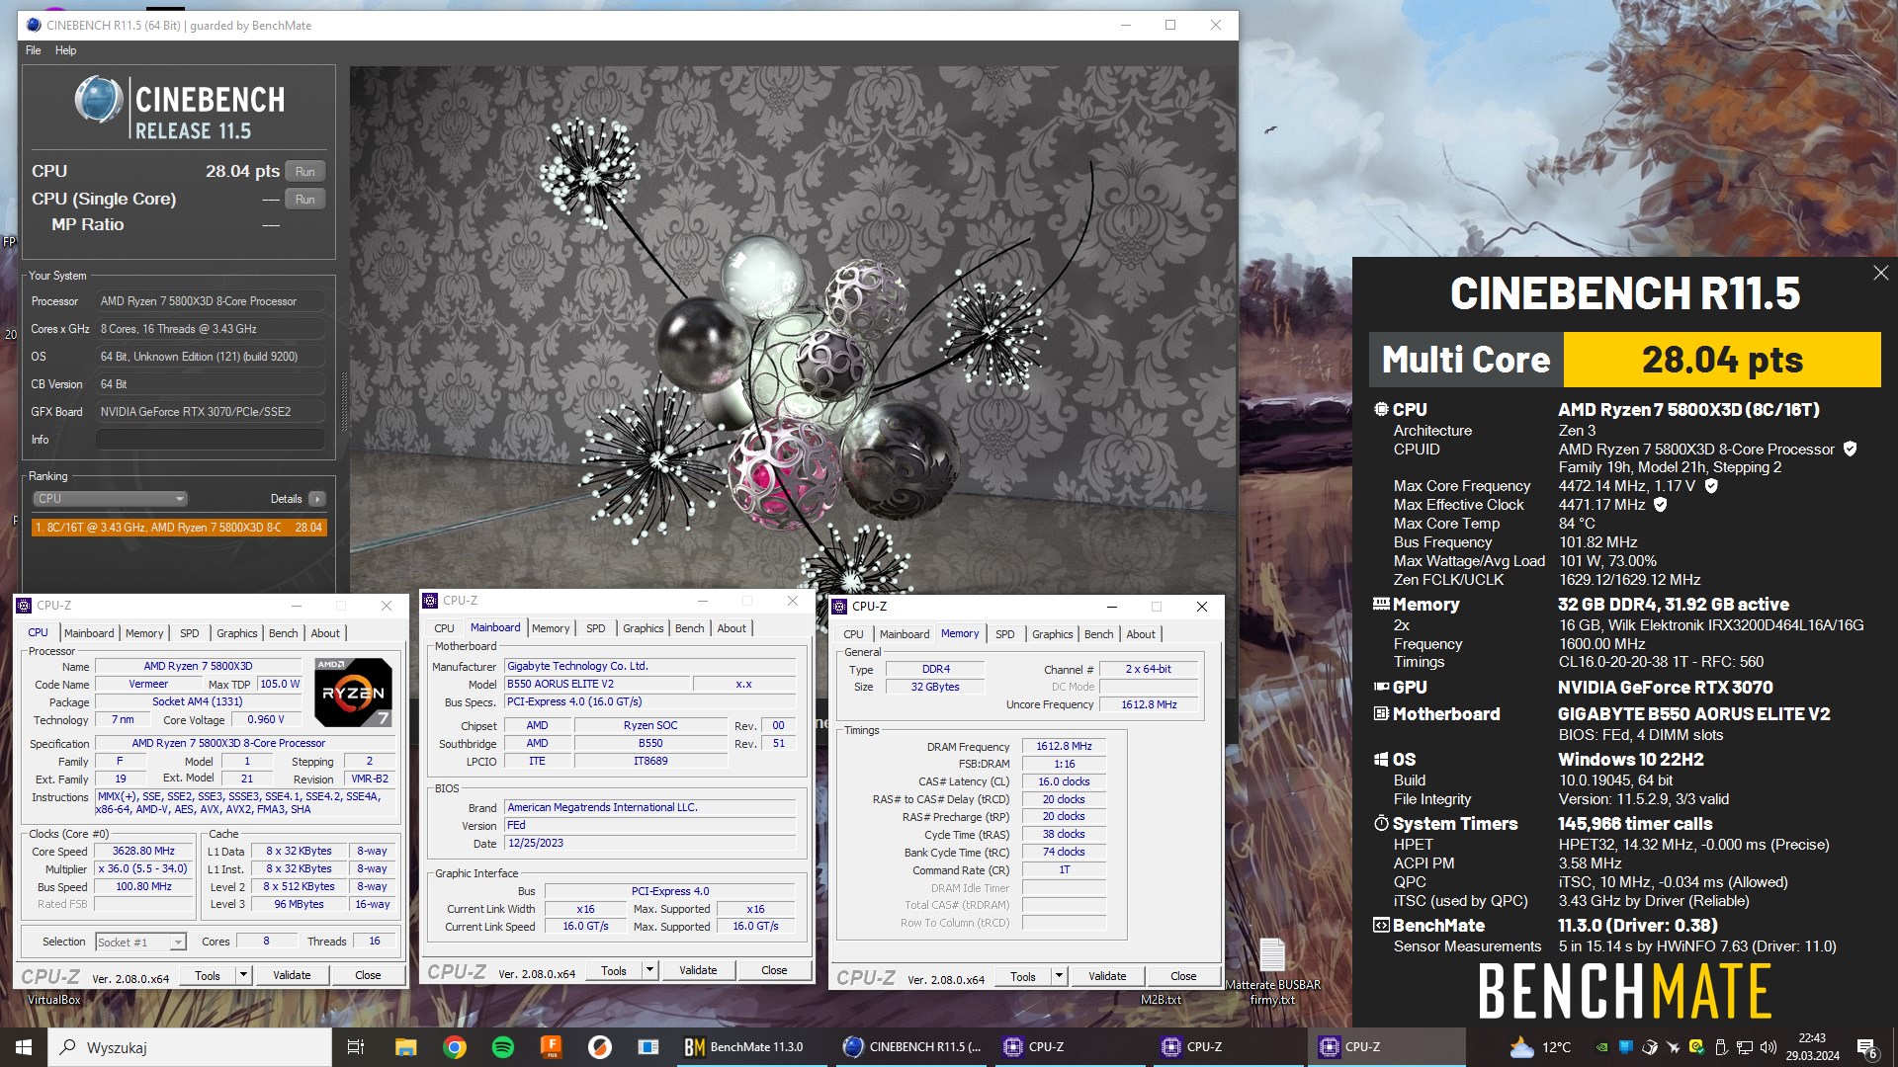Open Task View on the taskbar
The height and width of the screenshot is (1067, 1898).
click(356, 1046)
